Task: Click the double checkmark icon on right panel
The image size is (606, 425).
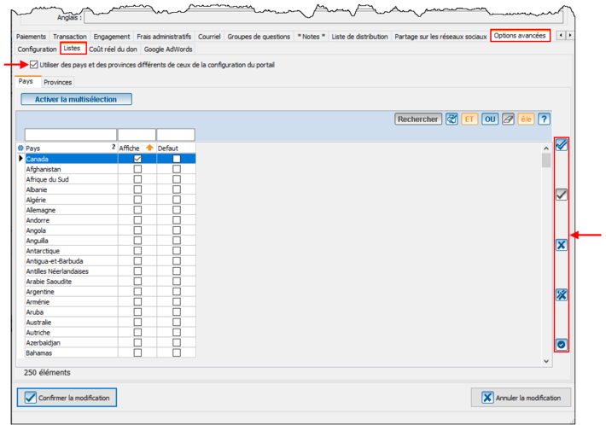Action: (x=561, y=145)
